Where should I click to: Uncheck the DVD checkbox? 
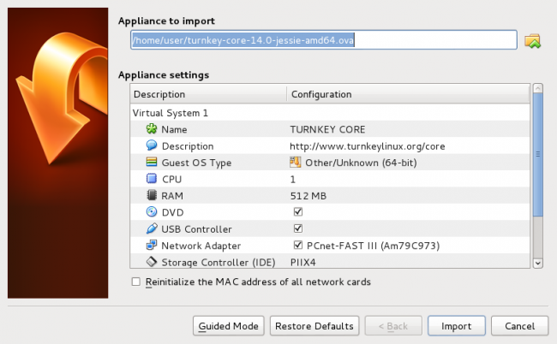(x=297, y=212)
